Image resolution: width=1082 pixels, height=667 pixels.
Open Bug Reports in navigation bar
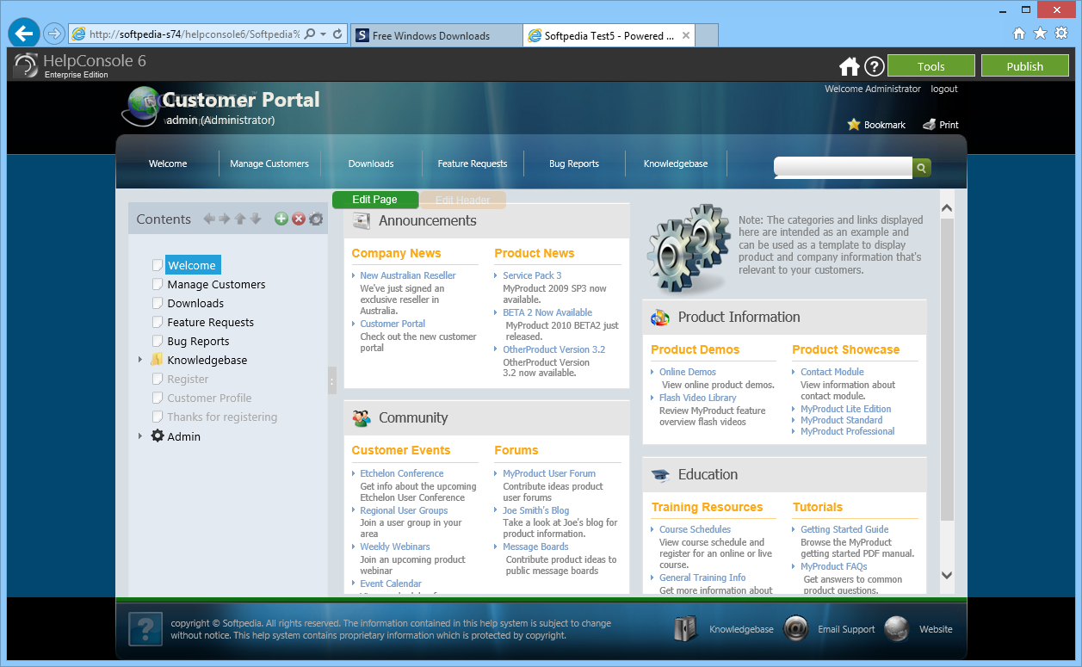pyautogui.click(x=574, y=164)
